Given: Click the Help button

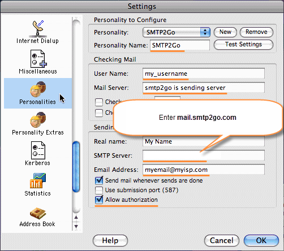Looking at the screenshot, I should click(110, 240).
